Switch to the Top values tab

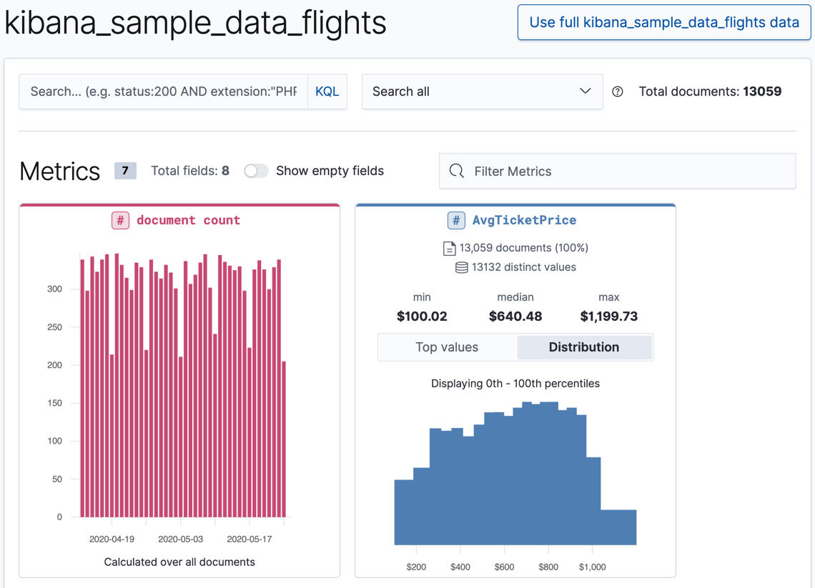click(x=448, y=347)
